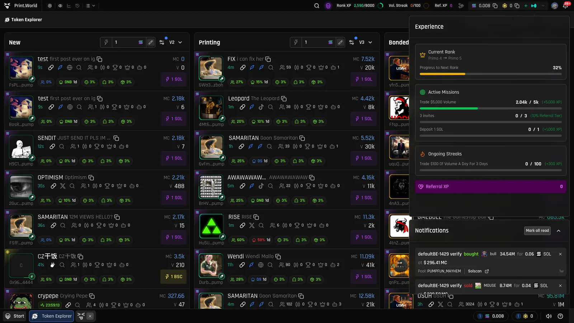
Task: Open the X link for the OPTIMISM token
Action: 63,186
